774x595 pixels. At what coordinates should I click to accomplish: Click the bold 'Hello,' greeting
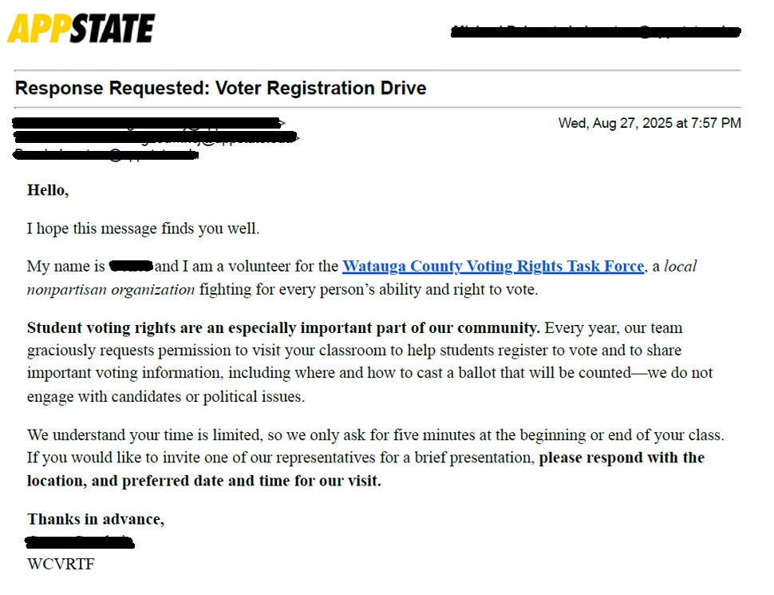click(x=48, y=190)
